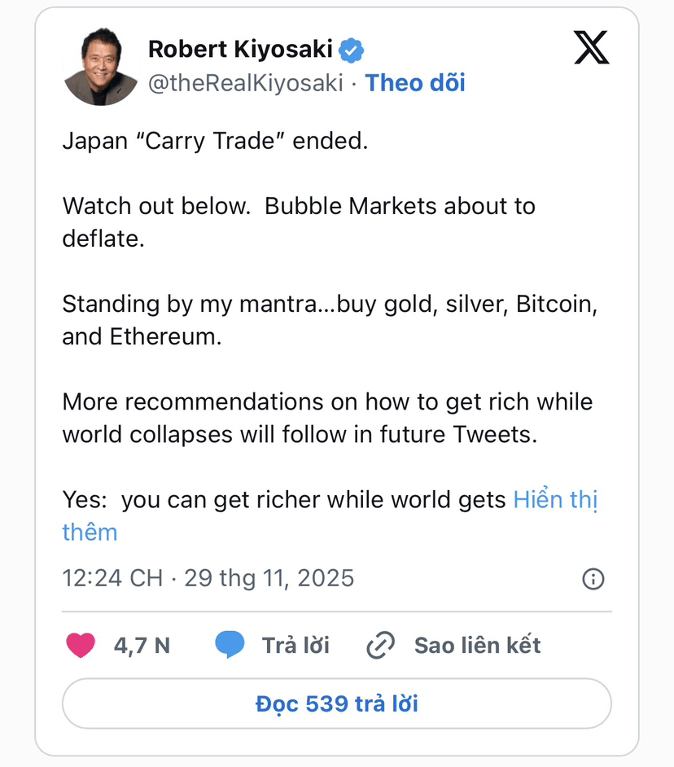Click the blue verified badge

pos(351,50)
